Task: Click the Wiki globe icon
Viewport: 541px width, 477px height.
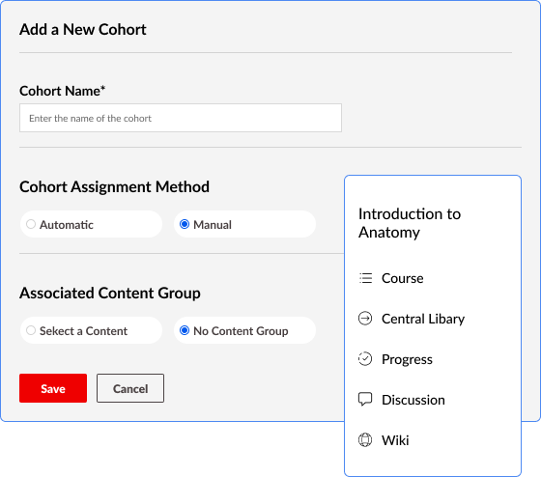Action: [365, 439]
